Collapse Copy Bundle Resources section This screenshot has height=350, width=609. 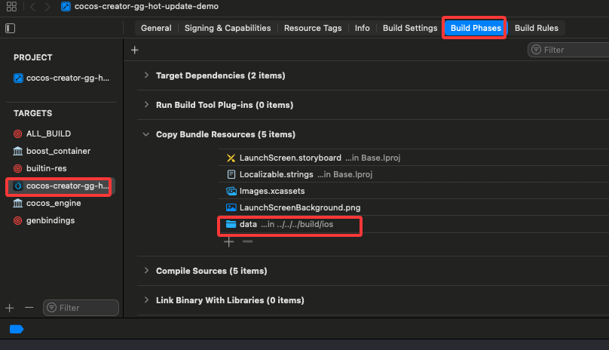145,134
